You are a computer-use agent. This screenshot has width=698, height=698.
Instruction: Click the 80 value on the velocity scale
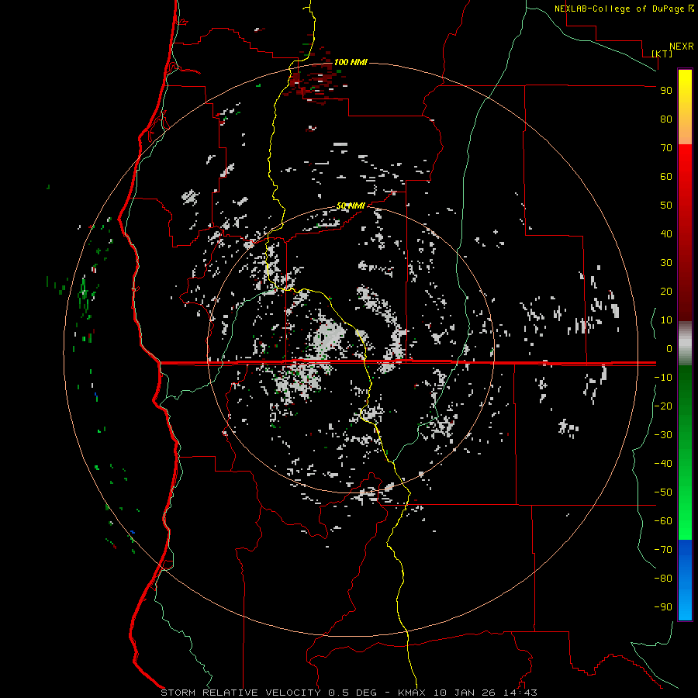pos(666,119)
